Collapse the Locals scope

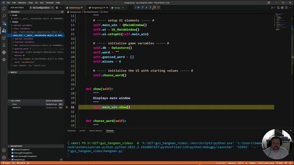14,15
